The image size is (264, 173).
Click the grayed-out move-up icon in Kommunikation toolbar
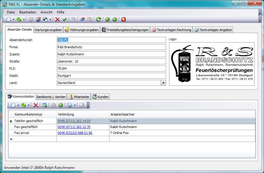tap(54, 105)
